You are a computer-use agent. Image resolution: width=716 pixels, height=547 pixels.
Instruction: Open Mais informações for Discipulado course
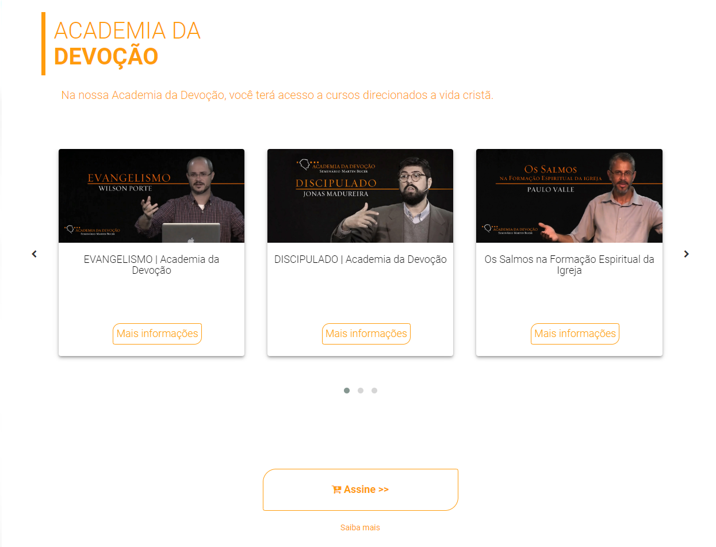tap(366, 334)
